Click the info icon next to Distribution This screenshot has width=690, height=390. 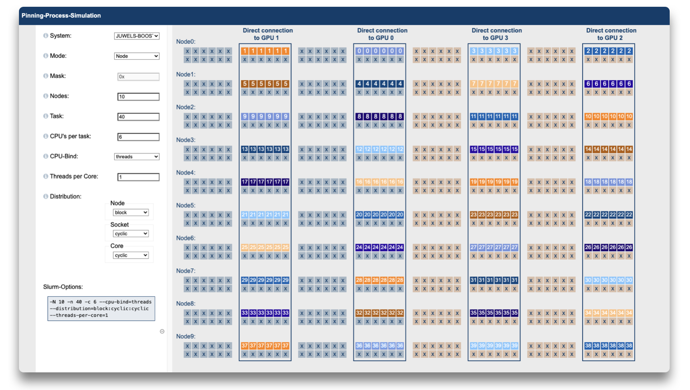coord(46,196)
